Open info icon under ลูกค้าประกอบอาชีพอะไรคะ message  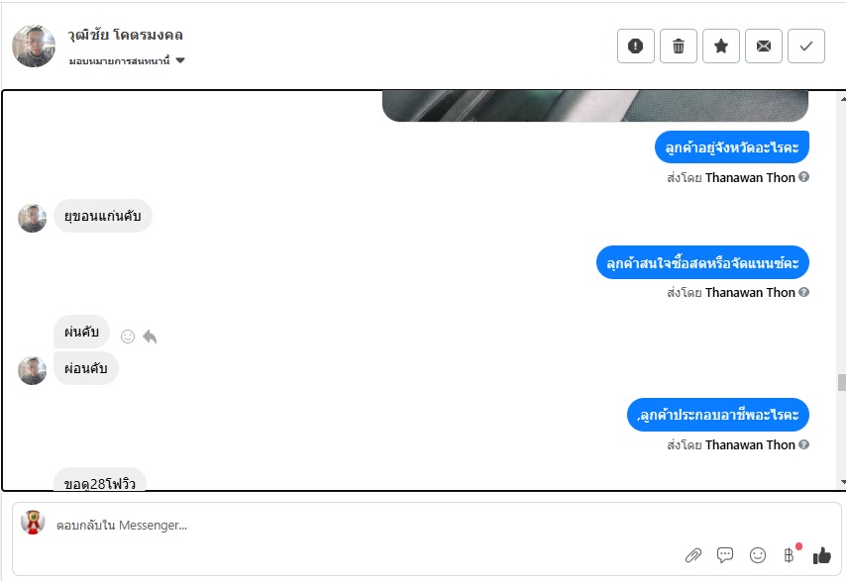click(804, 444)
